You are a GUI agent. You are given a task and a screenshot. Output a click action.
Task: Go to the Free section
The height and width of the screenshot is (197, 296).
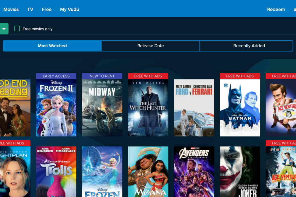47,9
